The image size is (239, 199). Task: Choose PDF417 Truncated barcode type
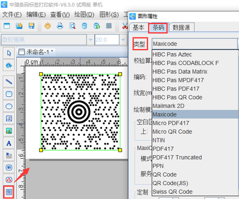point(195,158)
